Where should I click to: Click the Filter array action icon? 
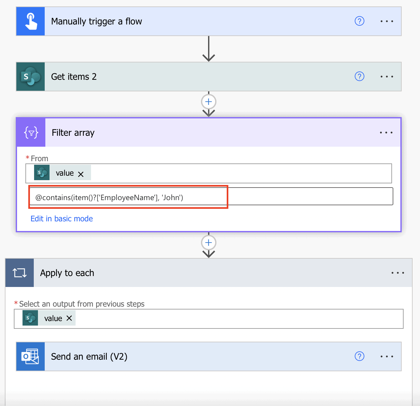point(30,132)
